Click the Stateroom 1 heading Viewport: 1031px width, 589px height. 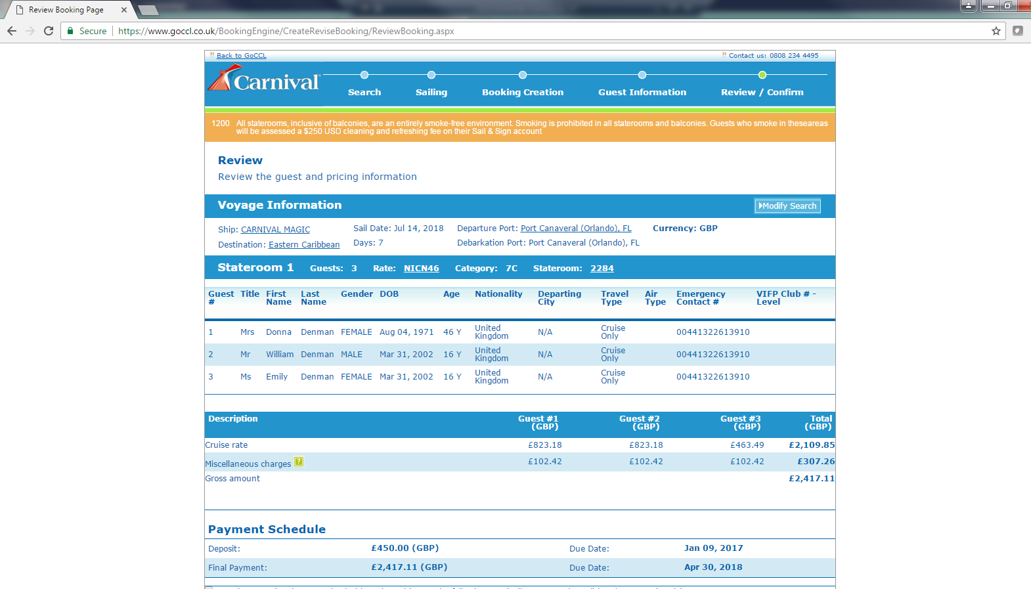tap(255, 267)
